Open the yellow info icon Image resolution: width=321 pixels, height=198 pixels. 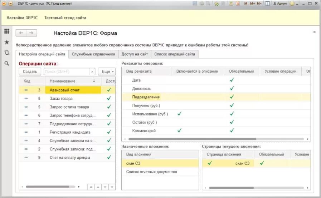pos(292,4)
